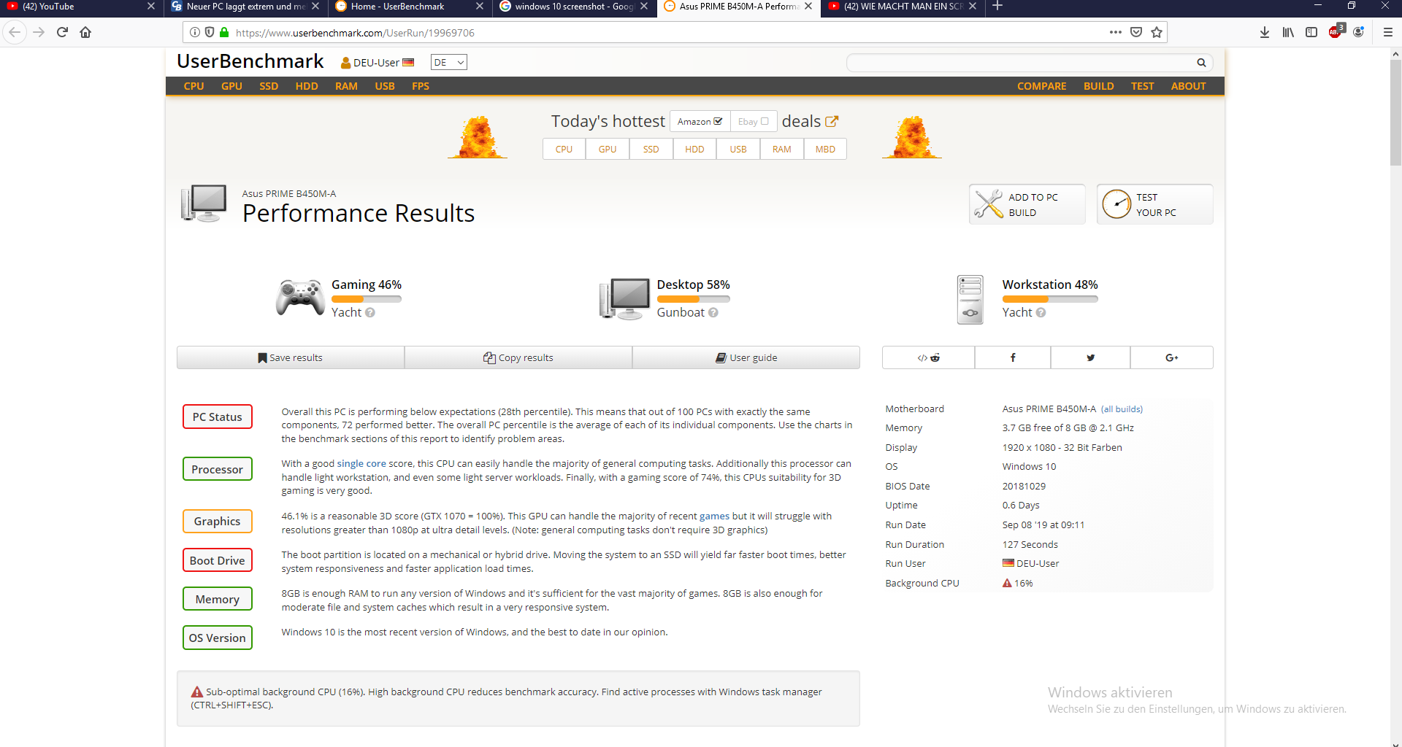
Task: Click Save results button
Action: 291,357
